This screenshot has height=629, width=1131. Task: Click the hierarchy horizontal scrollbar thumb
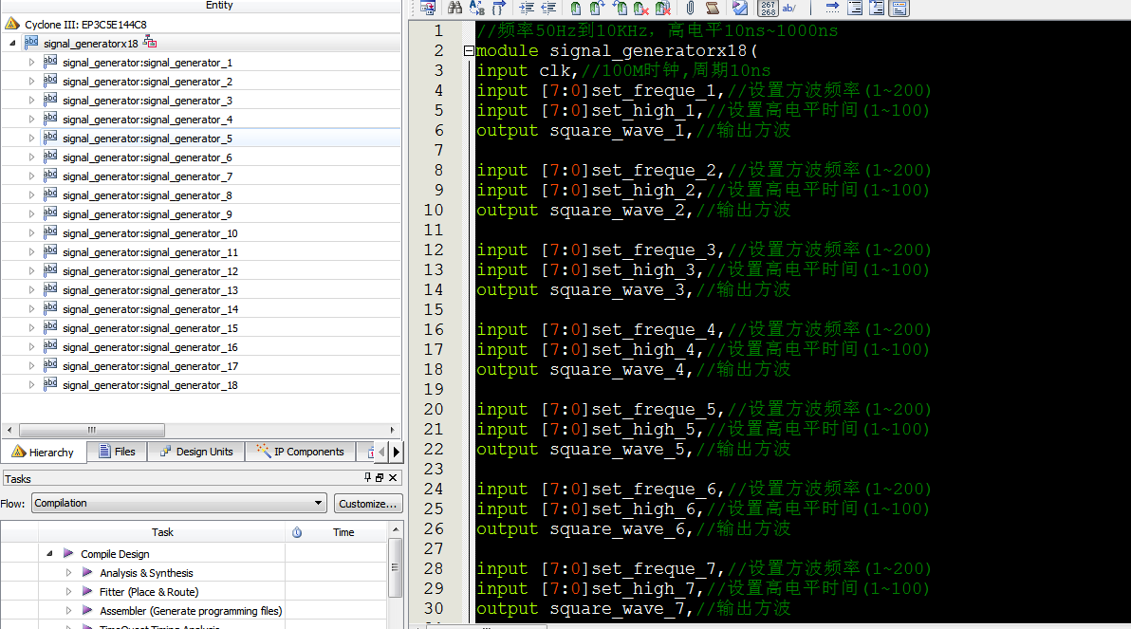[92, 430]
